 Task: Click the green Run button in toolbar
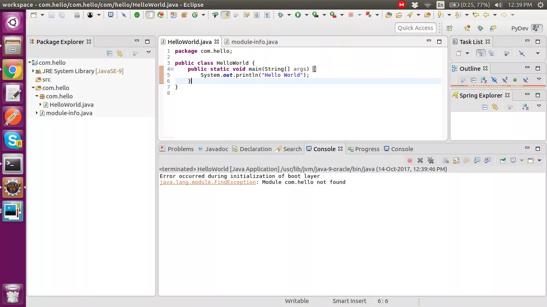pos(298,15)
